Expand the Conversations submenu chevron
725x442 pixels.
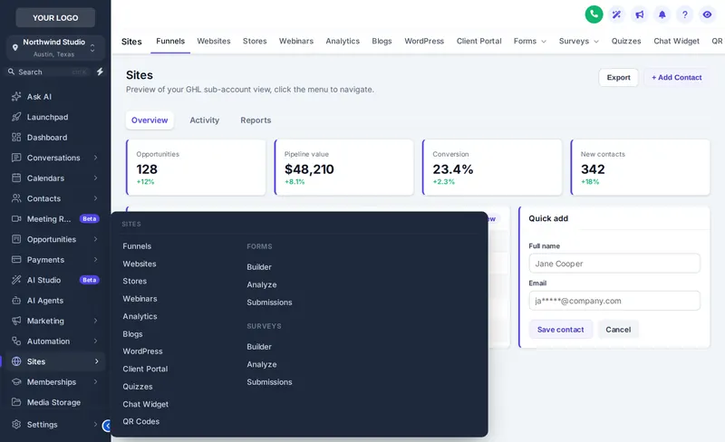pos(96,158)
